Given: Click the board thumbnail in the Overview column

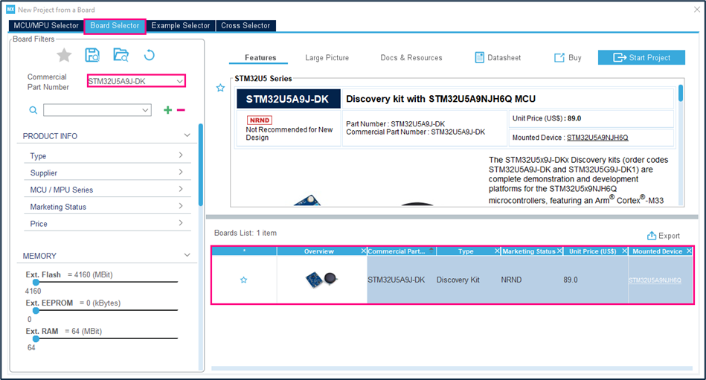Looking at the screenshot, I should point(321,280).
